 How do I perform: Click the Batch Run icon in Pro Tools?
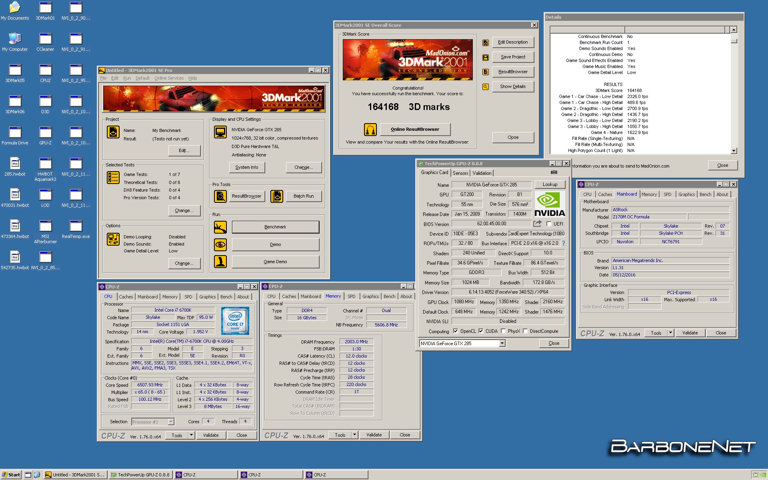pos(277,196)
